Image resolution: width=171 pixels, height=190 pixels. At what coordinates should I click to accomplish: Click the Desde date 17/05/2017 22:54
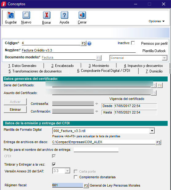coord(135,106)
